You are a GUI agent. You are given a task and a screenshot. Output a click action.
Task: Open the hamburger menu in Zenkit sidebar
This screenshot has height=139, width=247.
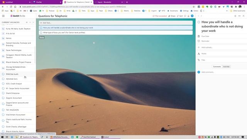click(x=3, y=16)
